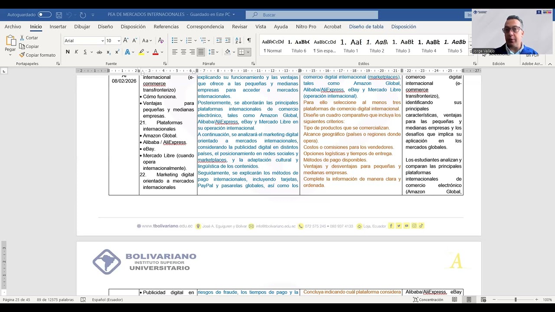Save the document with the floppy disk icon
Screen dimensions: 555x312
(x=59, y=15)
